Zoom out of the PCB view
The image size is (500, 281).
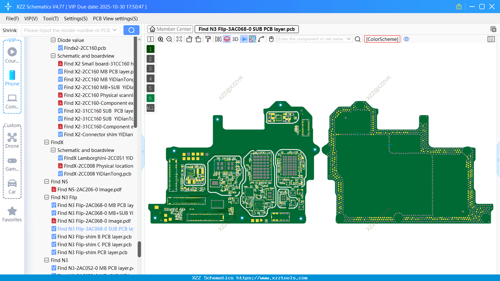(169, 39)
